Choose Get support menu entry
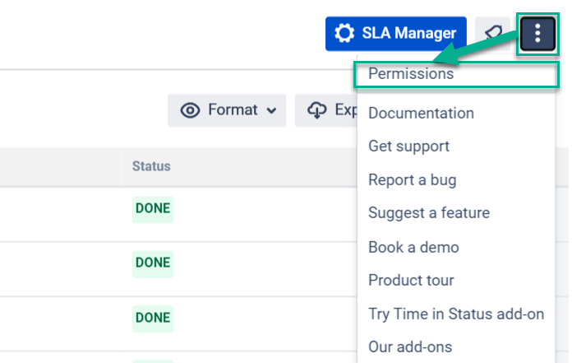 point(408,147)
